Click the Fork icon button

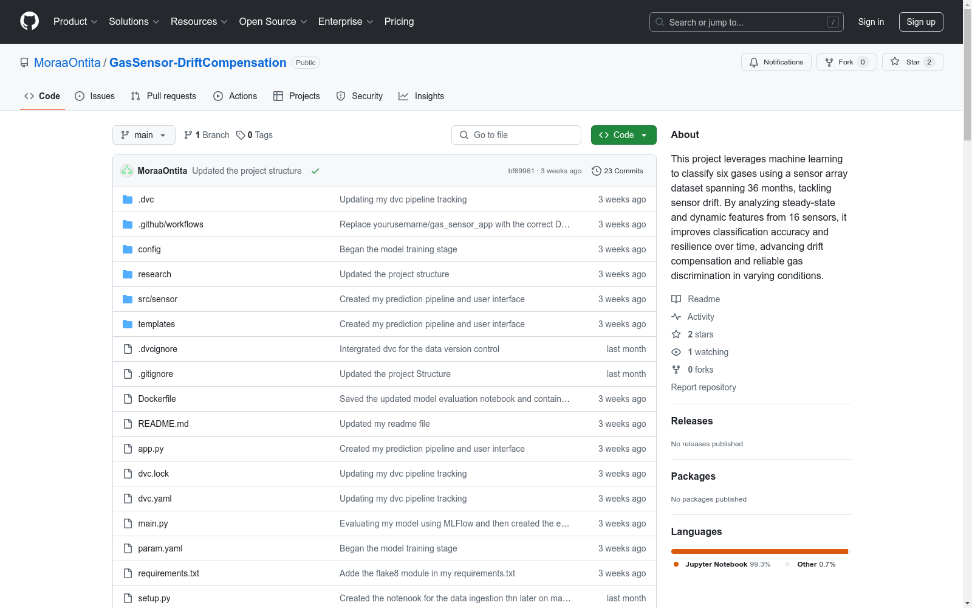pos(829,62)
